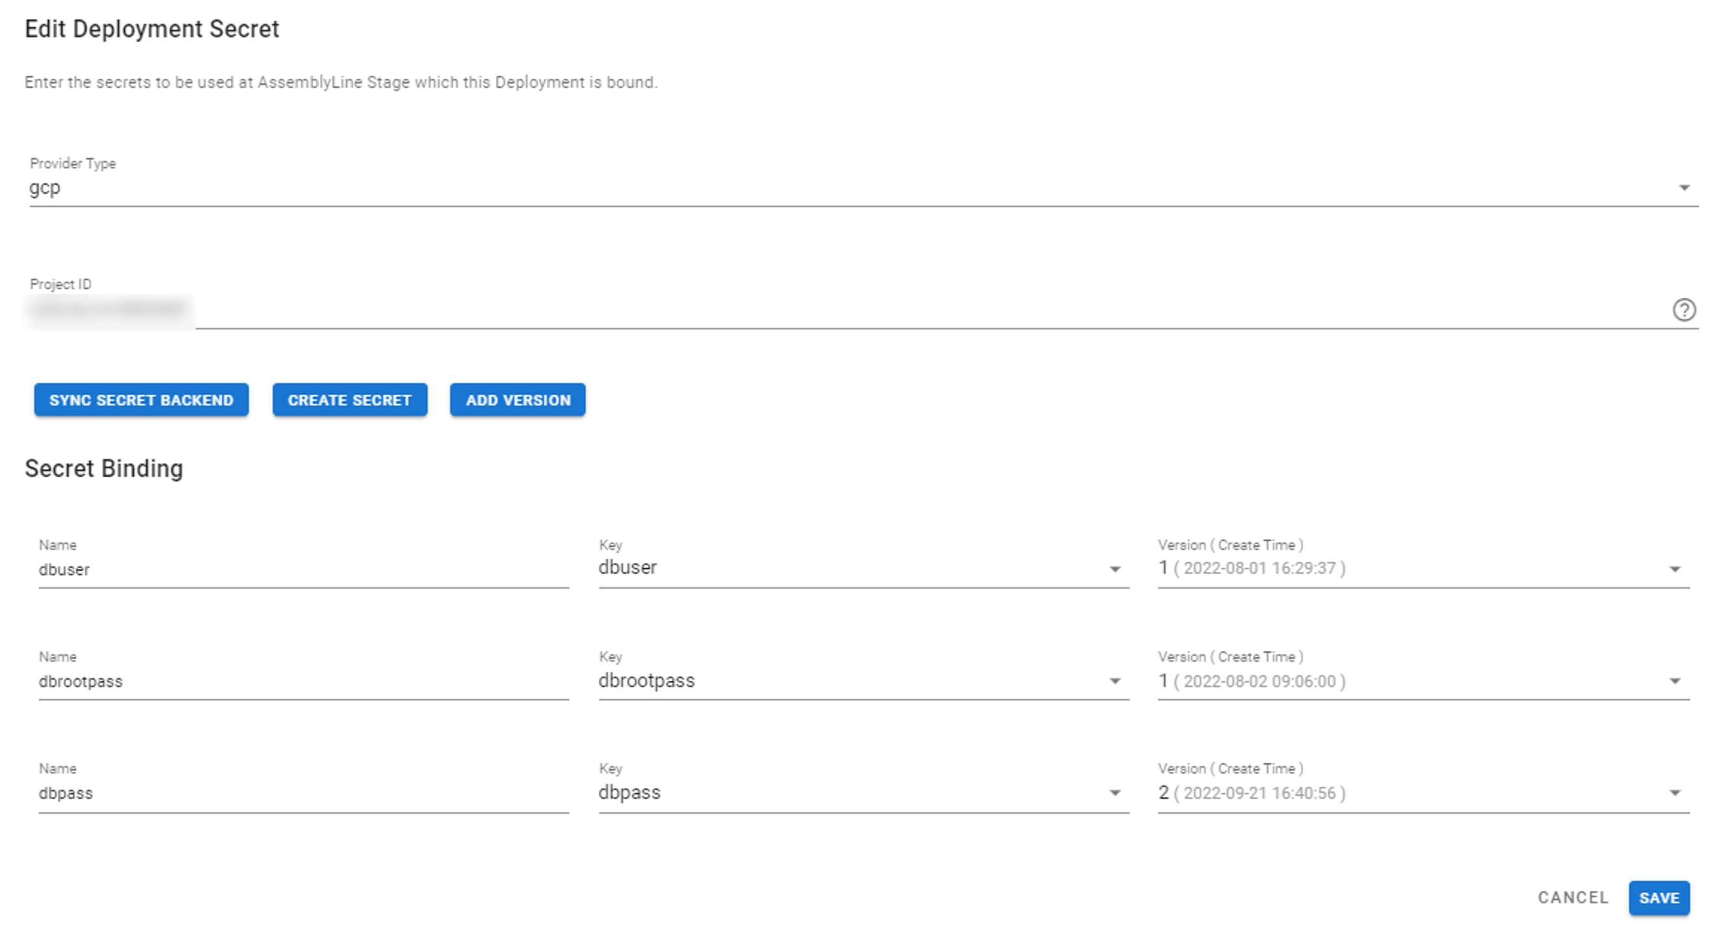Screen dimensions: 1714x933
Task: Open the Provider Type gcp dropdown
Action: [x=1683, y=188]
